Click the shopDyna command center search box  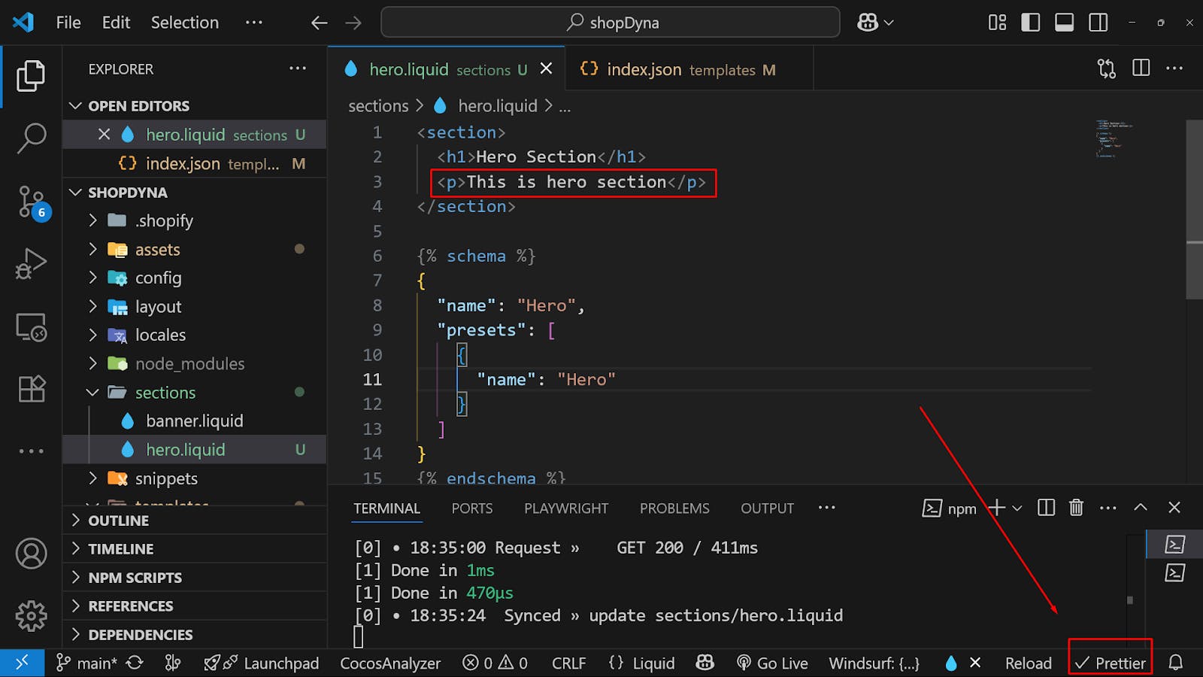pos(611,23)
